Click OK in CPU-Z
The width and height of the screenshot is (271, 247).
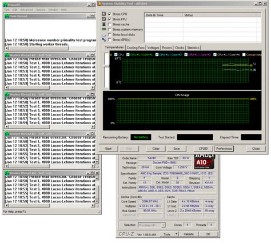click(x=208, y=234)
